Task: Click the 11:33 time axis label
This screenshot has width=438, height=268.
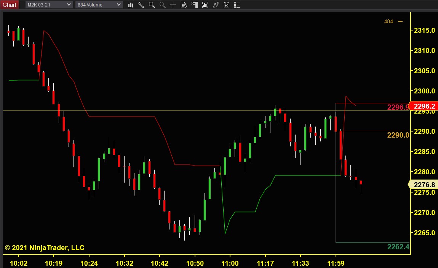Action: (300, 263)
